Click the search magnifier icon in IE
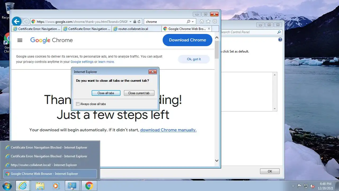 188,21
